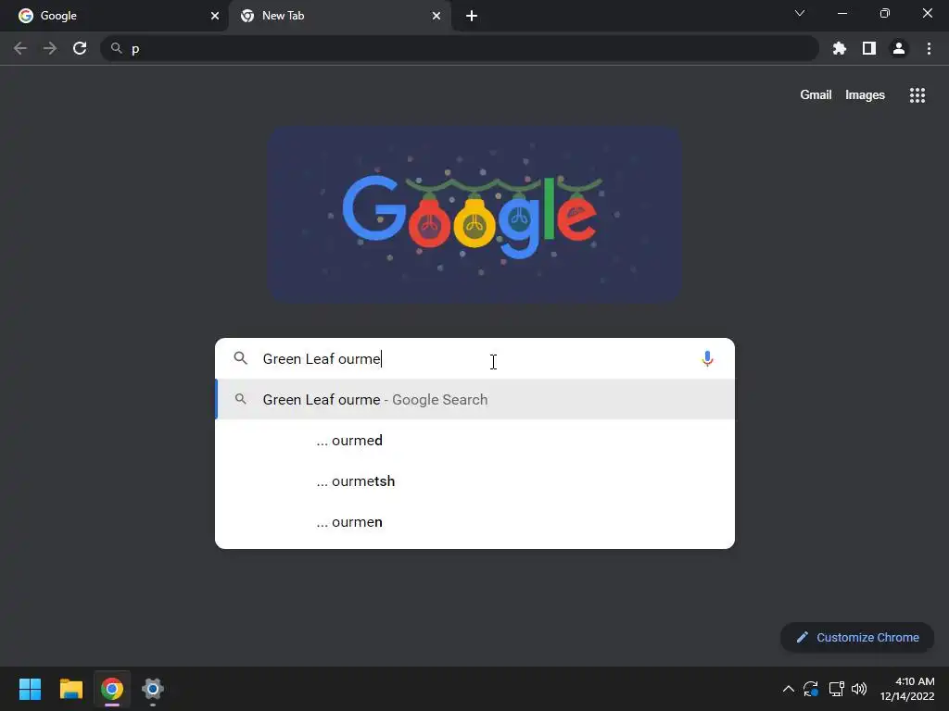This screenshot has width=949, height=711.
Task: Choose the '... ourmed' suggestion
Action: tap(475, 440)
